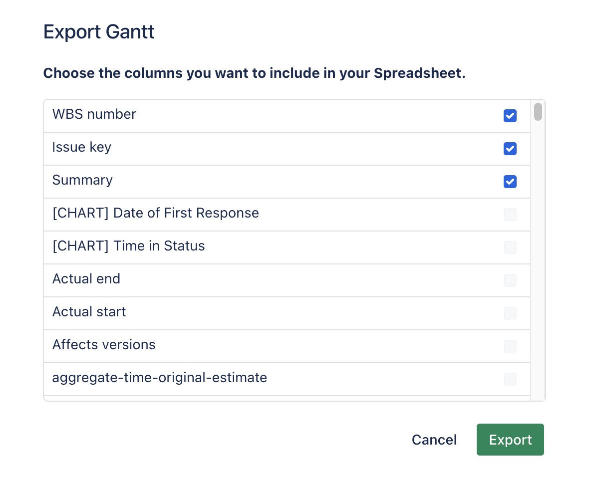Image resolution: width=591 pixels, height=479 pixels.
Task: Click the '[CHART] Date of First Response' label
Action: pos(155,213)
